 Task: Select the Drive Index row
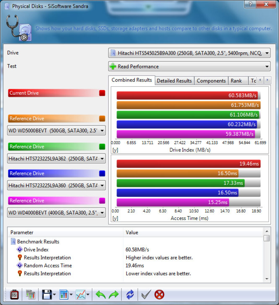coord(135,249)
